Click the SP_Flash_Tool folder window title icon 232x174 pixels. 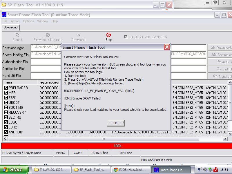(x=4, y=5)
